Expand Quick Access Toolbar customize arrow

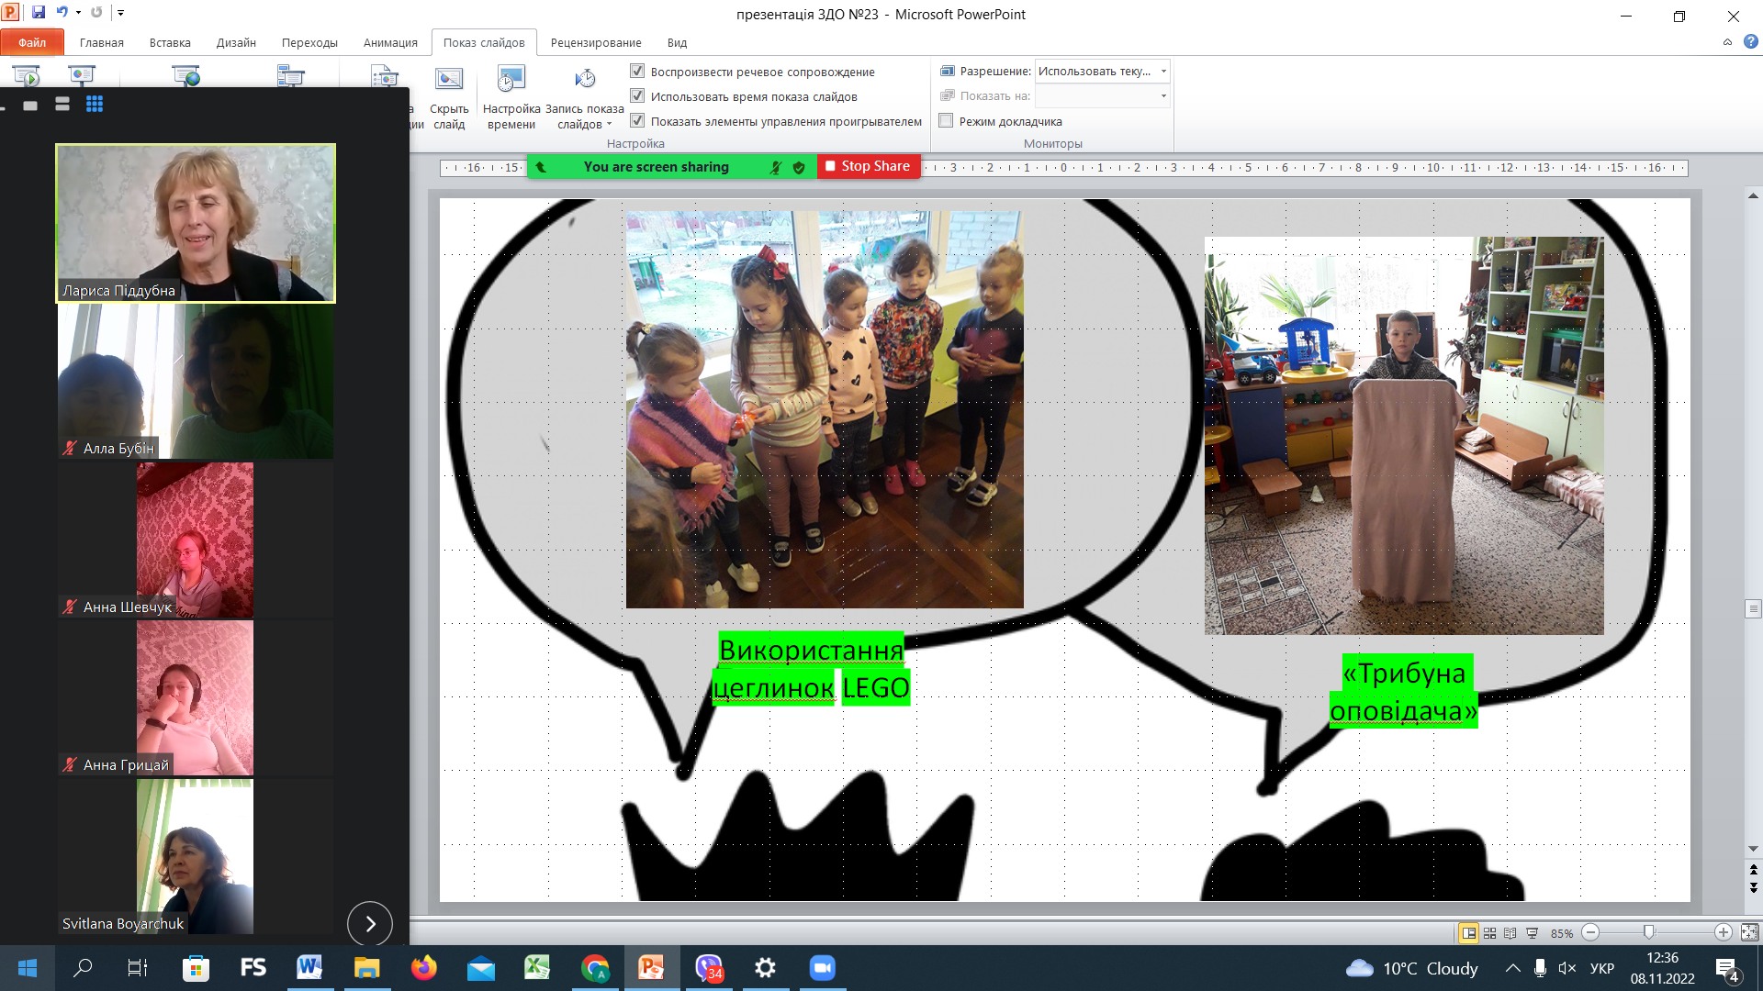point(120,13)
